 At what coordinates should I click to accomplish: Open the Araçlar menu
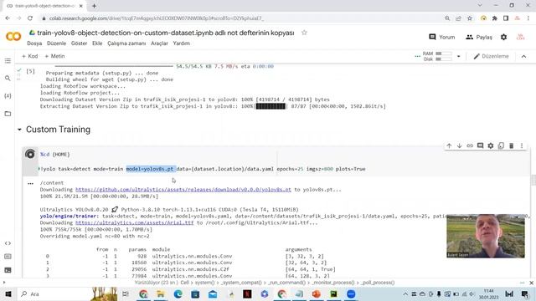pos(159,43)
